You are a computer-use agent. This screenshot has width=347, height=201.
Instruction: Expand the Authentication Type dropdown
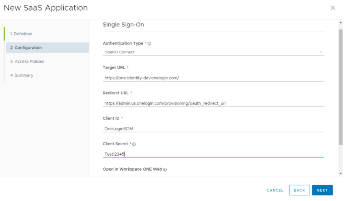click(x=213, y=52)
